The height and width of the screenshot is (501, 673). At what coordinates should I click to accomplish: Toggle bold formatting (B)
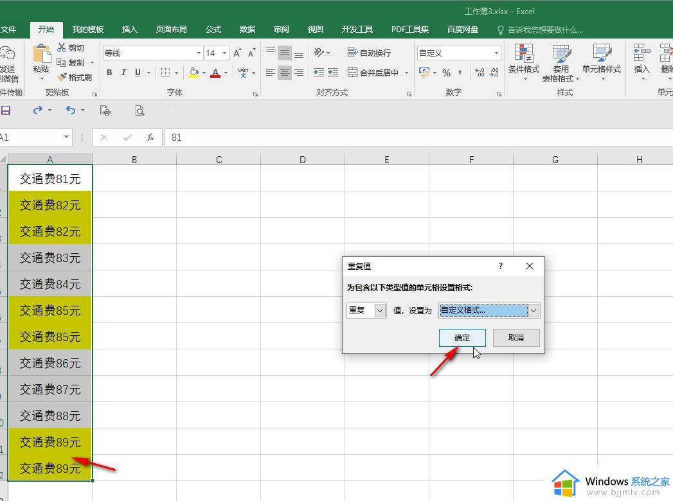pos(109,73)
